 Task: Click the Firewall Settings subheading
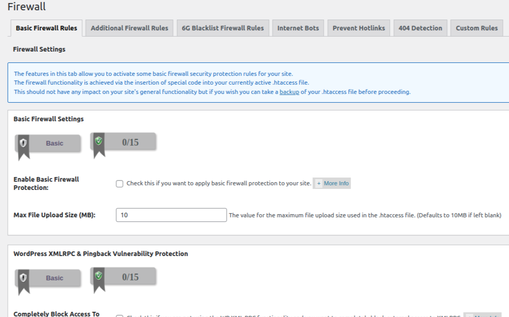(39, 50)
